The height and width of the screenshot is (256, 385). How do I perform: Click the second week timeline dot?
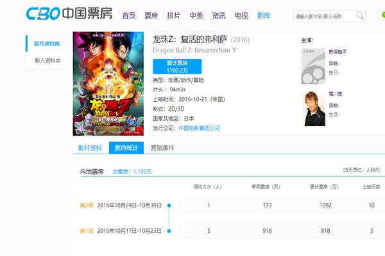[x=169, y=205]
